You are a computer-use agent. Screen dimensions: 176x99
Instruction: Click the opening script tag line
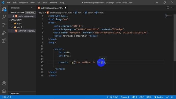click(59, 49)
